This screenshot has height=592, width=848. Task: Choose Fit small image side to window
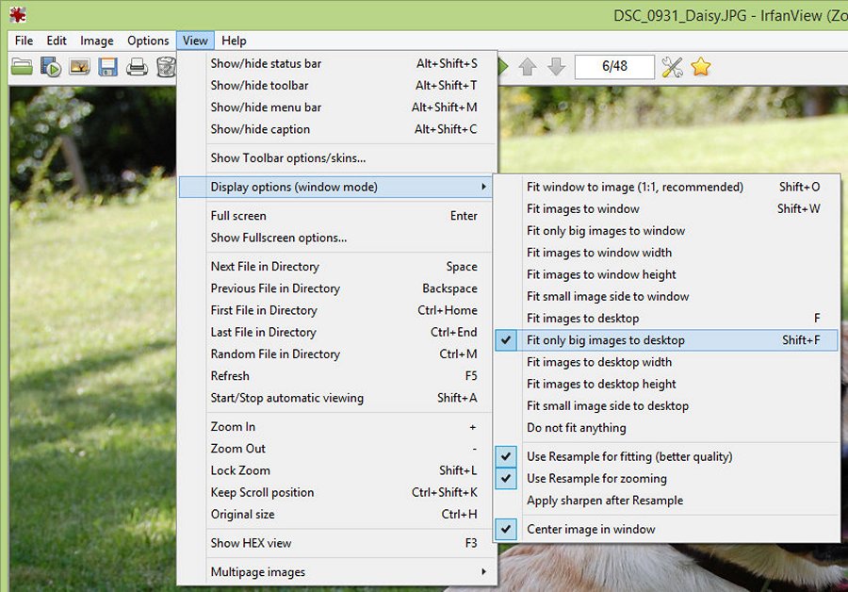(x=666, y=297)
